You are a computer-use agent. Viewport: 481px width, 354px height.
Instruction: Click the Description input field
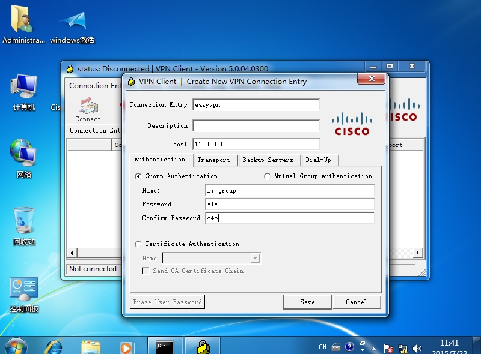256,125
